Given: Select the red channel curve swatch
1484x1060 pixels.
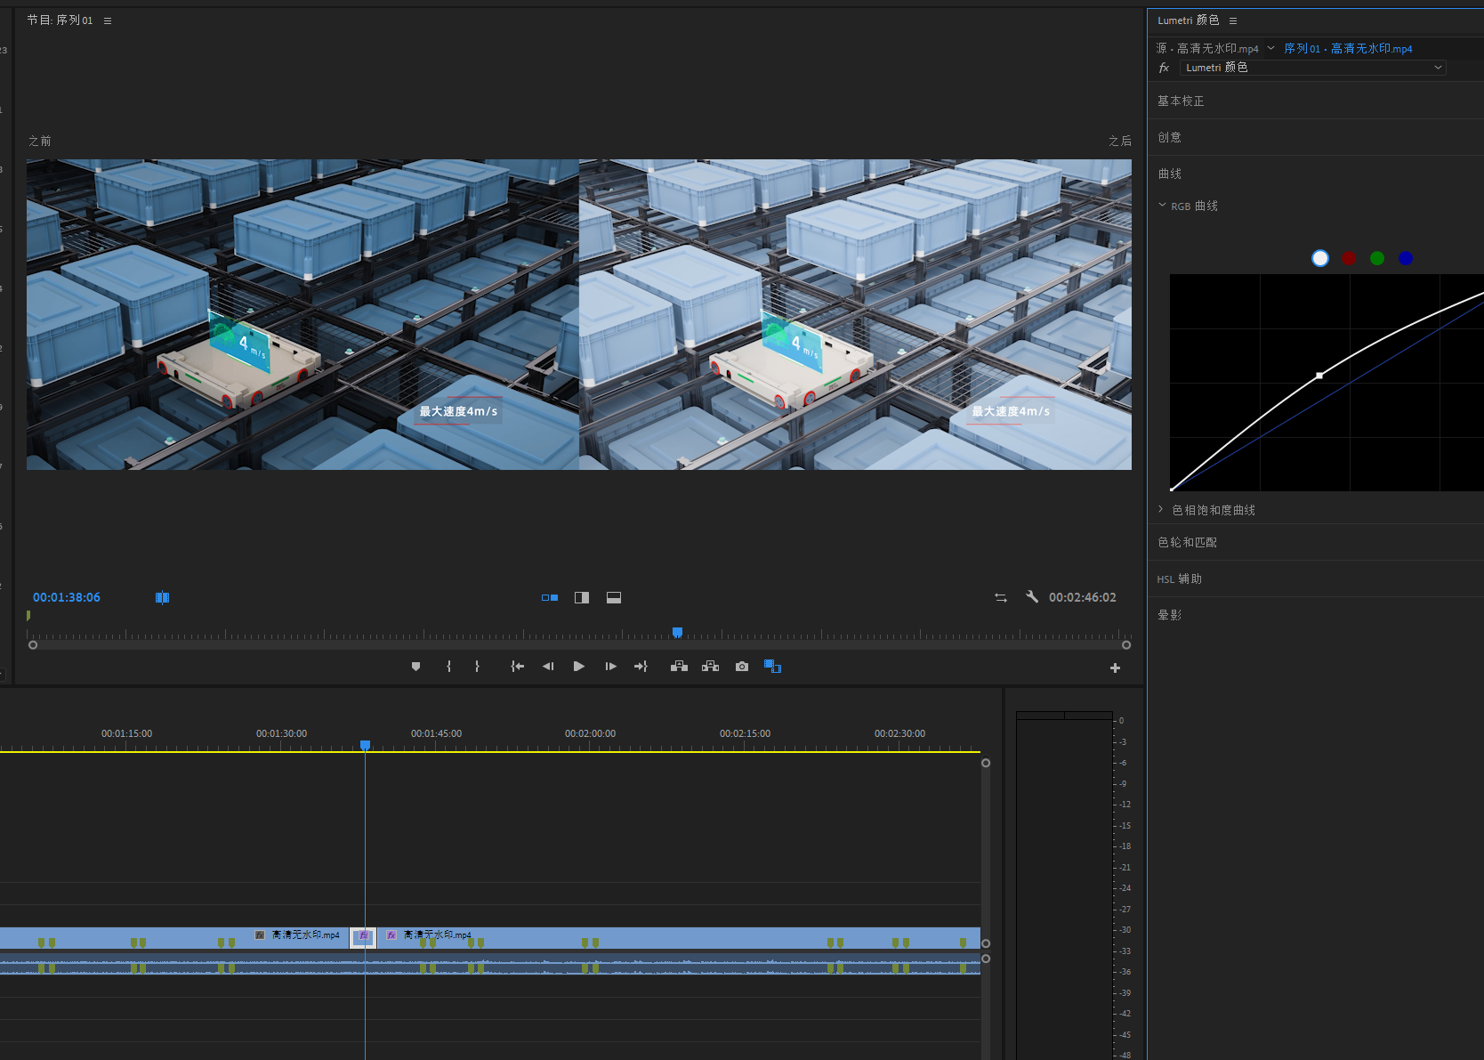Looking at the screenshot, I should (x=1349, y=258).
